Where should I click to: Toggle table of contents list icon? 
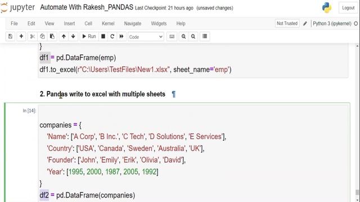click(x=205, y=36)
